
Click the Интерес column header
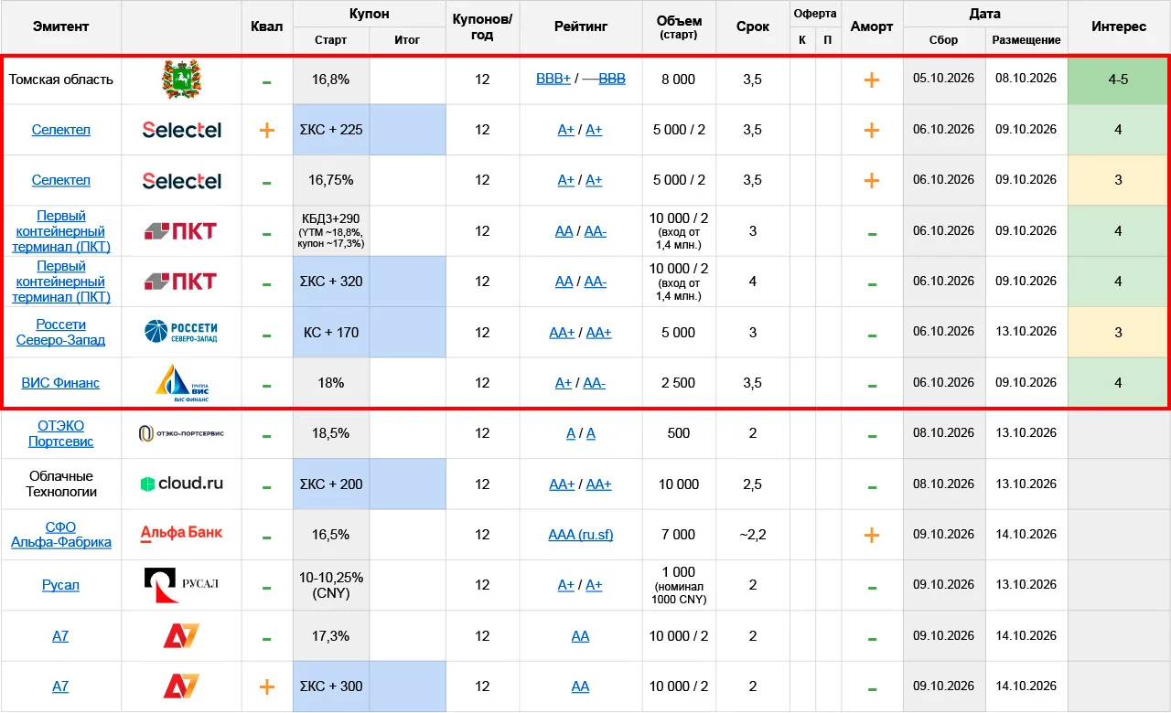pyautogui.click(x=1119, y=27)
